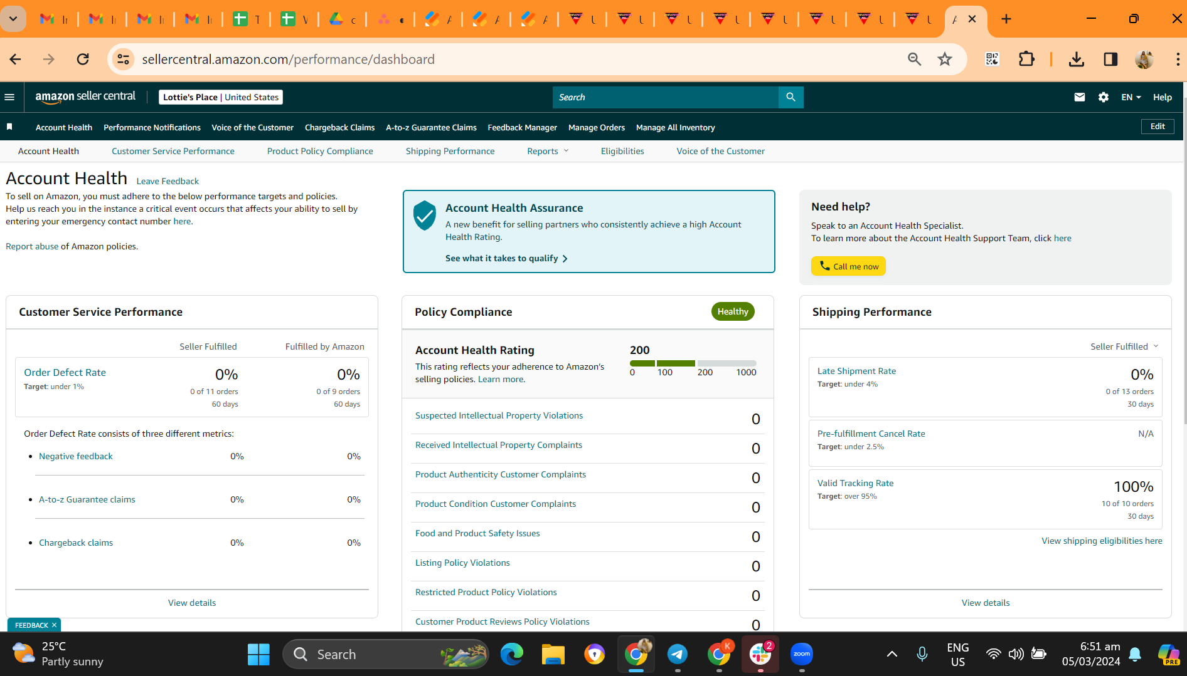Open a new browser tab
The height and width of the screenshot is (676, 1187).
coord(1006,19)
